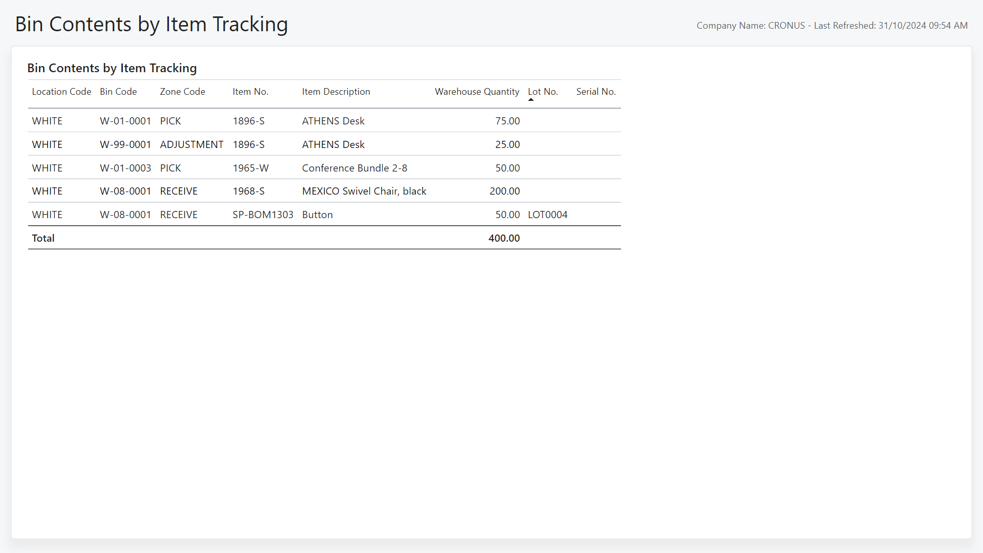Select the row for item 1896-S in PICK zone

click(x=249, y=121)
